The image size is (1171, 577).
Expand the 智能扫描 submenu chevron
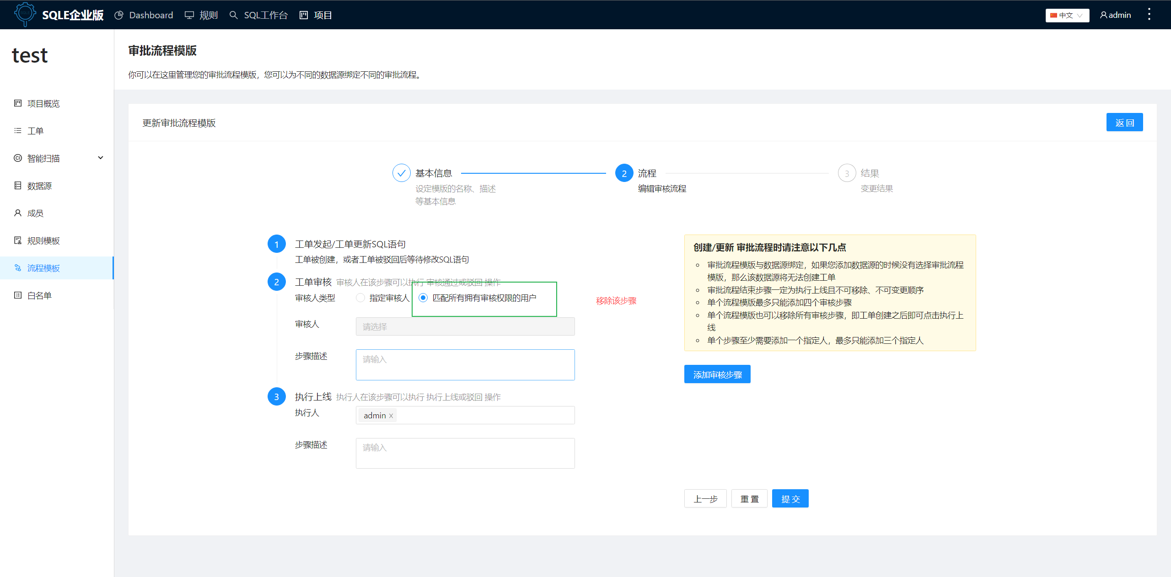tap(101, 158)
